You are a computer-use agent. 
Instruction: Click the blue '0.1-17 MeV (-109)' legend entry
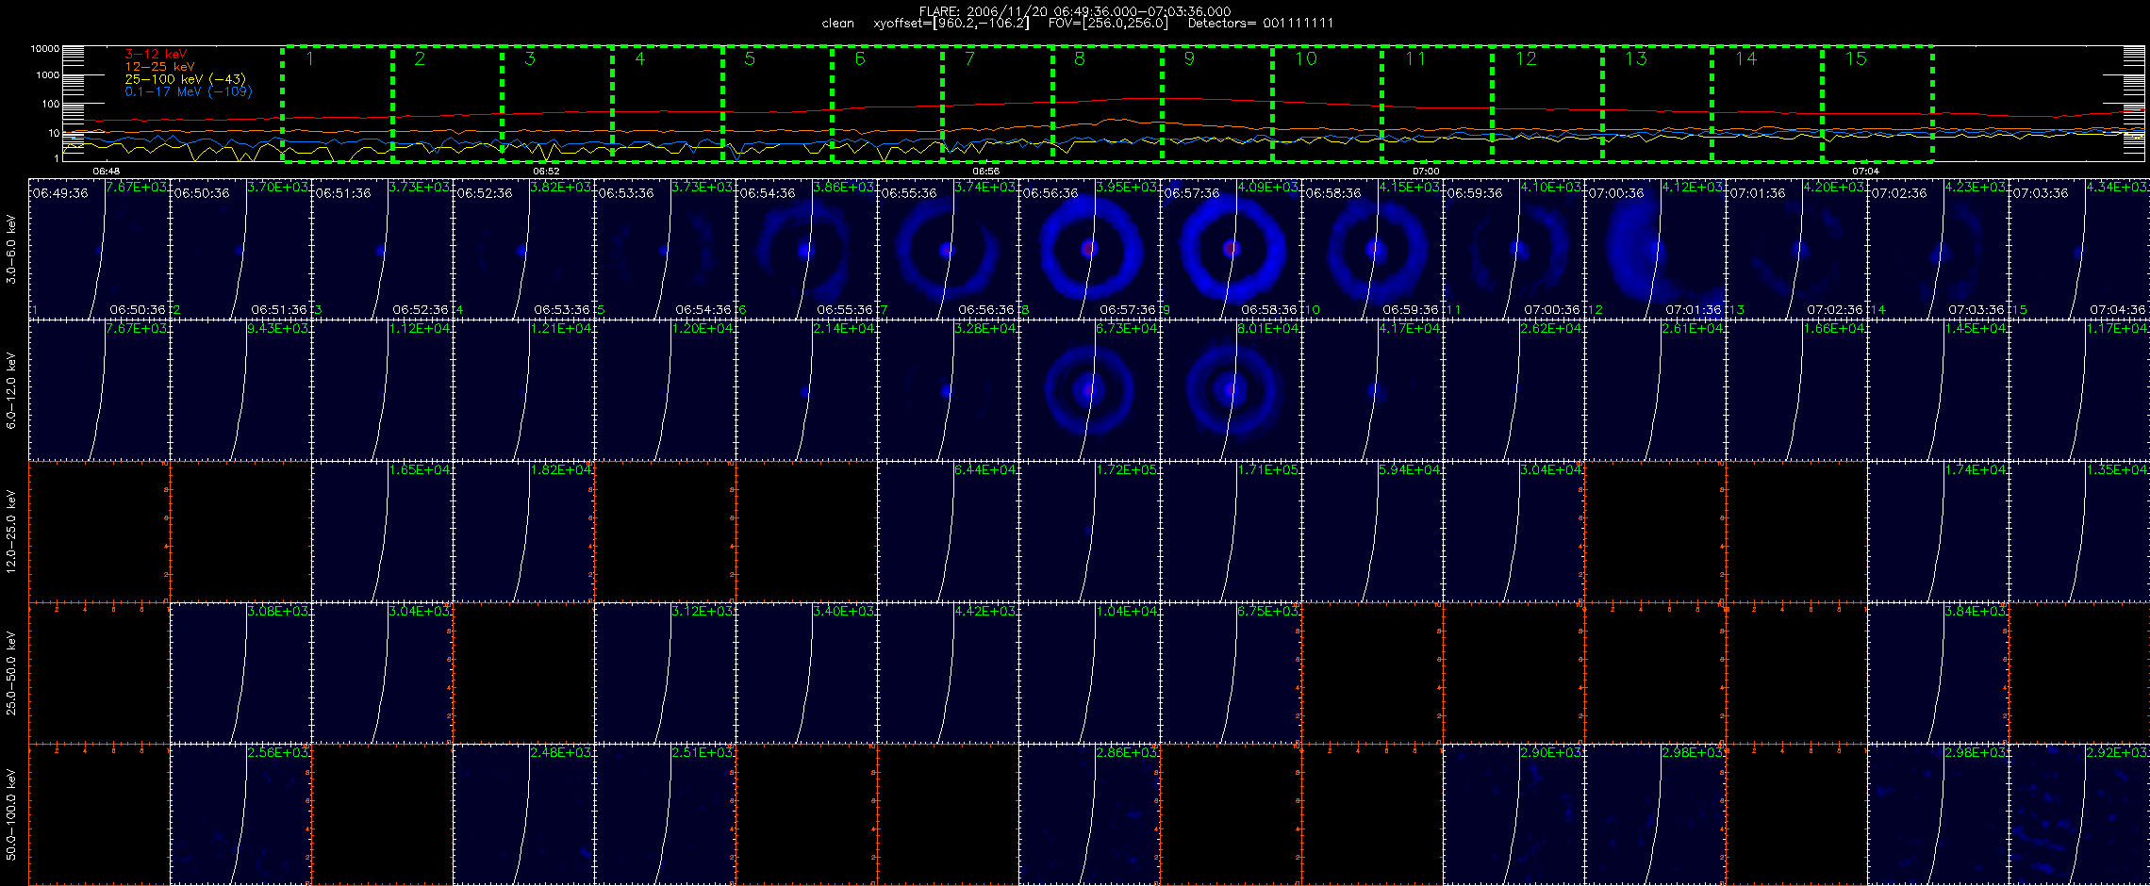pyautogui.click(x=189, y=91)
